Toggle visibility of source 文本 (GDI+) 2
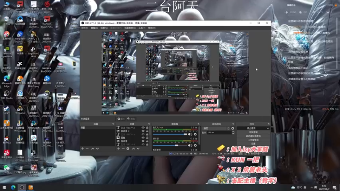The width and height of the screenshot is (340, 191). (x=143, y=128)
